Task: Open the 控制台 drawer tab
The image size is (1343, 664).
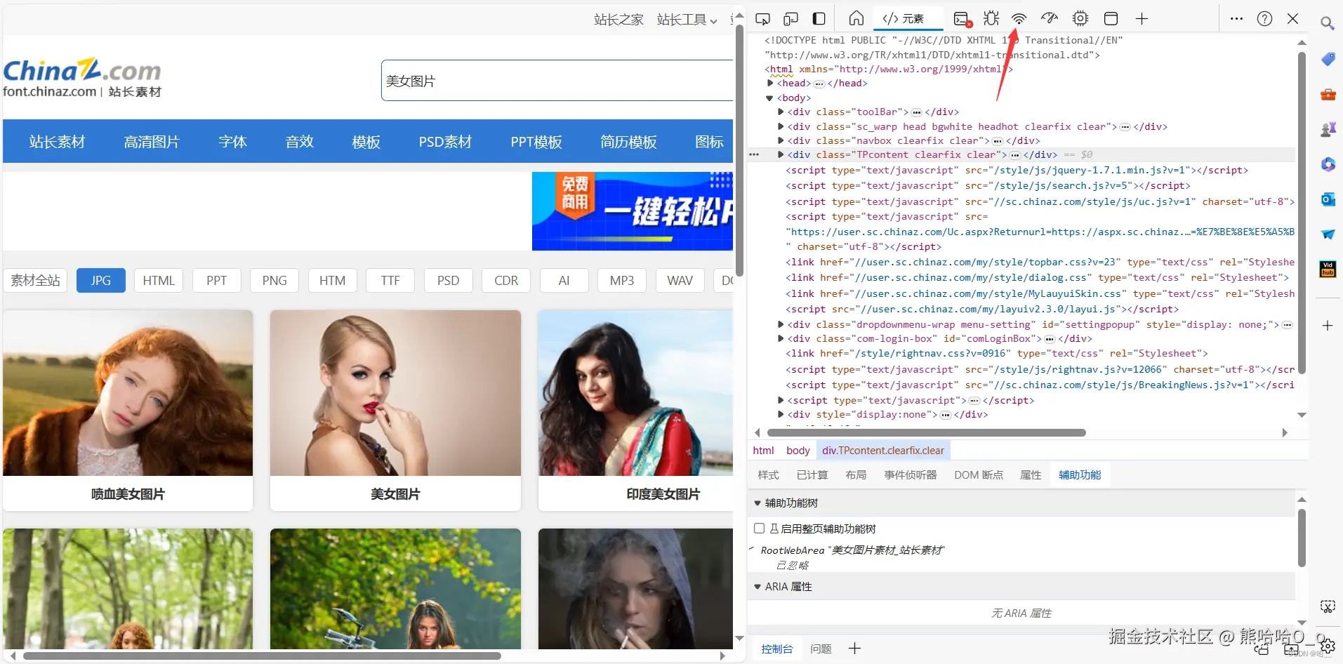Action: pyautogui.click(x=777, y=649)
